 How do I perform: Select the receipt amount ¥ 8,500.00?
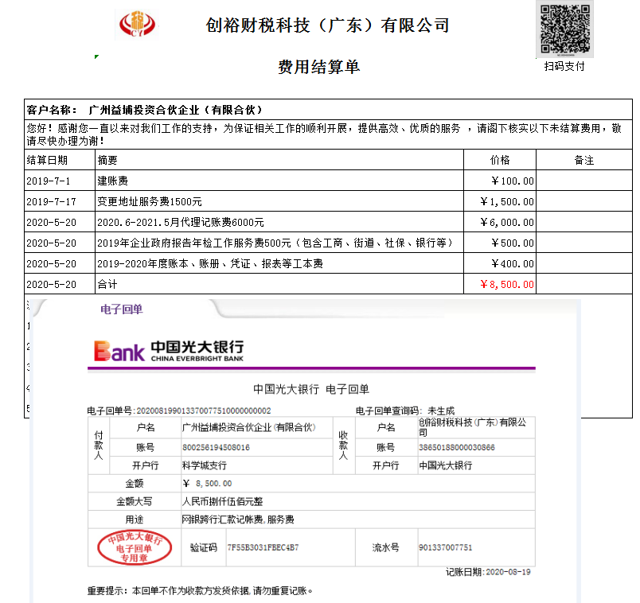click(207, 484)
